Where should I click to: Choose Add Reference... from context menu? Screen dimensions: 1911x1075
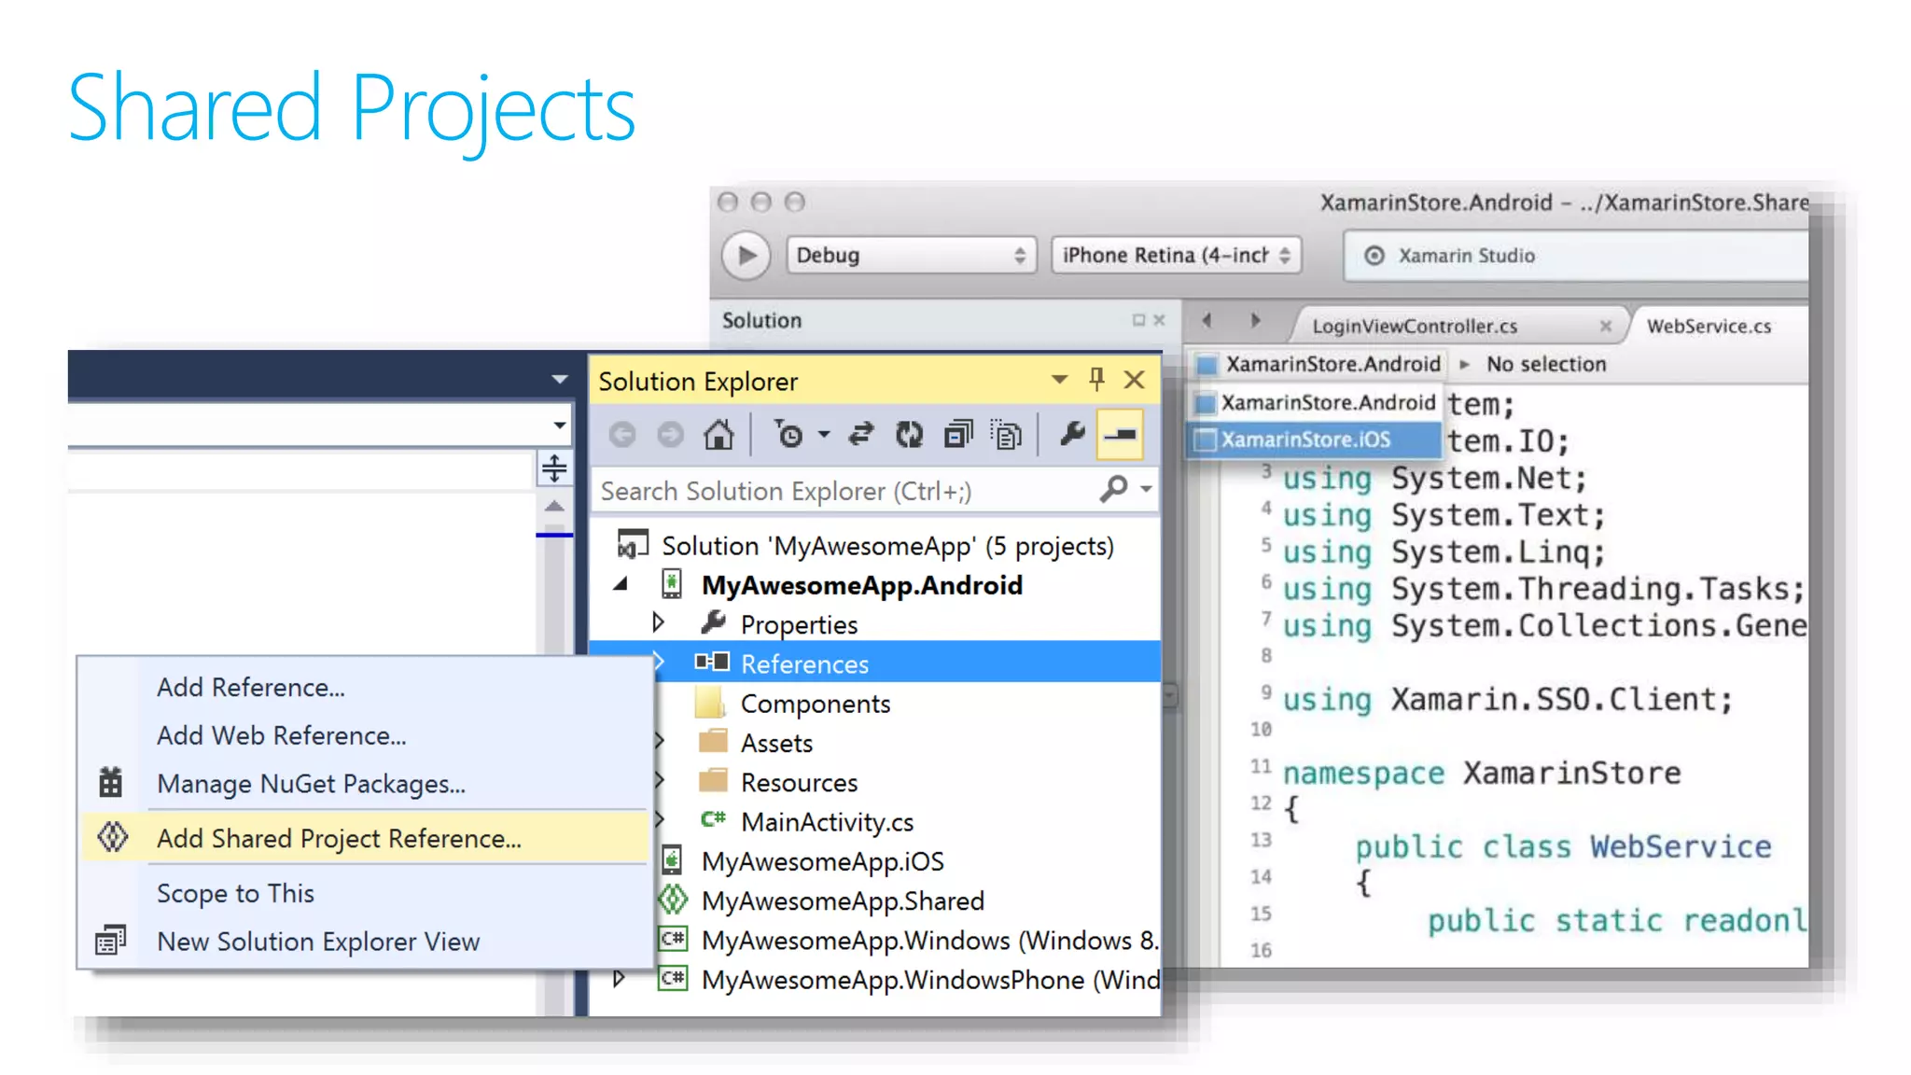click(364, 687)
